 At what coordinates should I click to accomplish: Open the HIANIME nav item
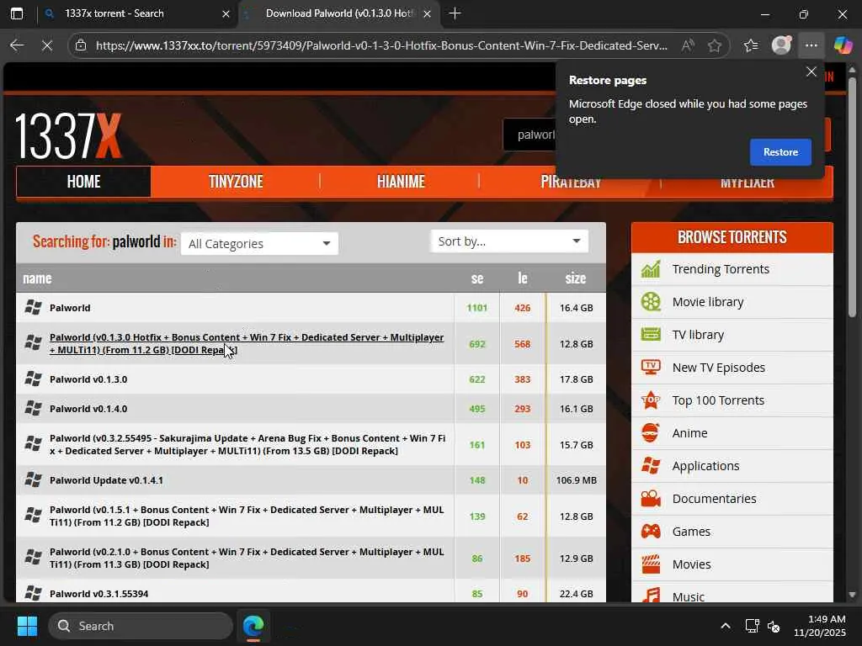(401, 182)
